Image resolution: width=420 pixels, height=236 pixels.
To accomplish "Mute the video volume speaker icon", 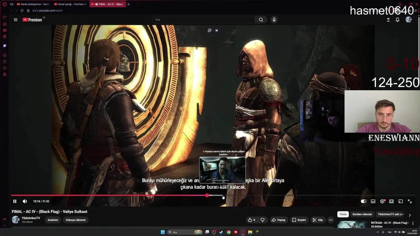I will click(x=25, y=201).
